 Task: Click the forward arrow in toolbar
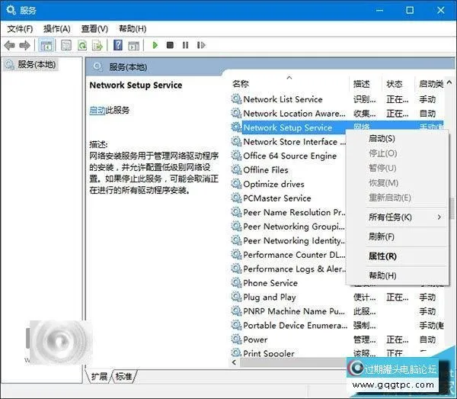(24, 46)
